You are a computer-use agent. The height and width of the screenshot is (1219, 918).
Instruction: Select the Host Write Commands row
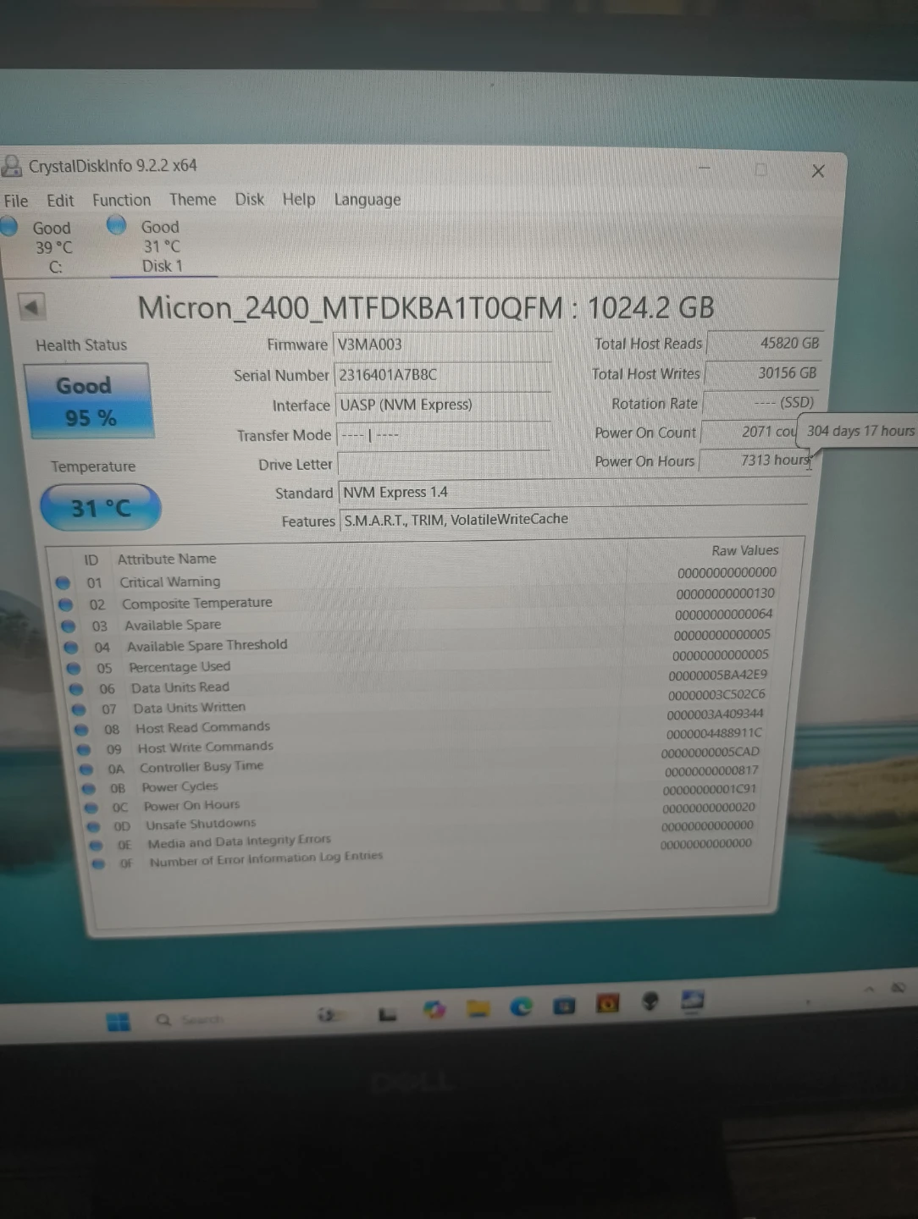tap(424, 742)
